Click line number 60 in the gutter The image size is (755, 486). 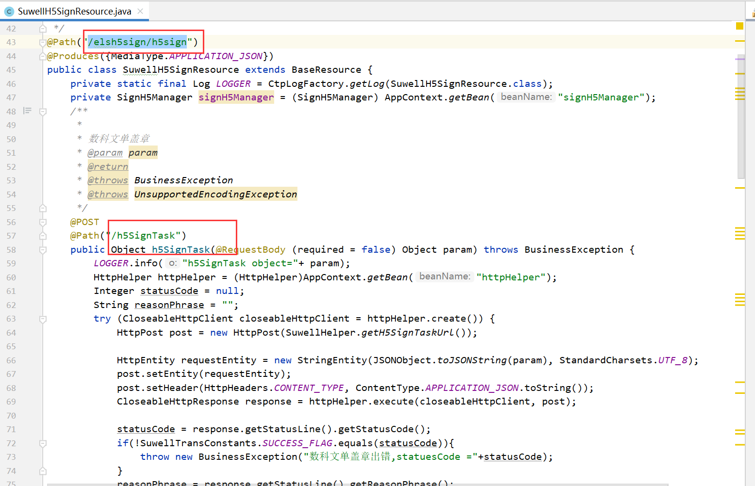tap(11, 277)
